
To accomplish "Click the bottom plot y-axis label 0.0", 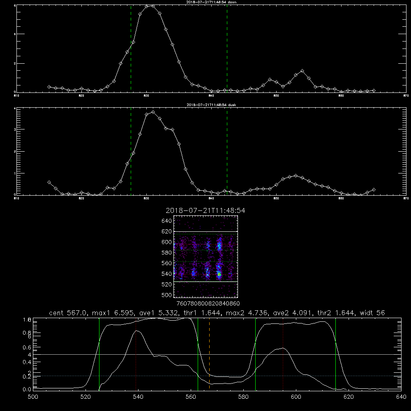I will 27,390.
